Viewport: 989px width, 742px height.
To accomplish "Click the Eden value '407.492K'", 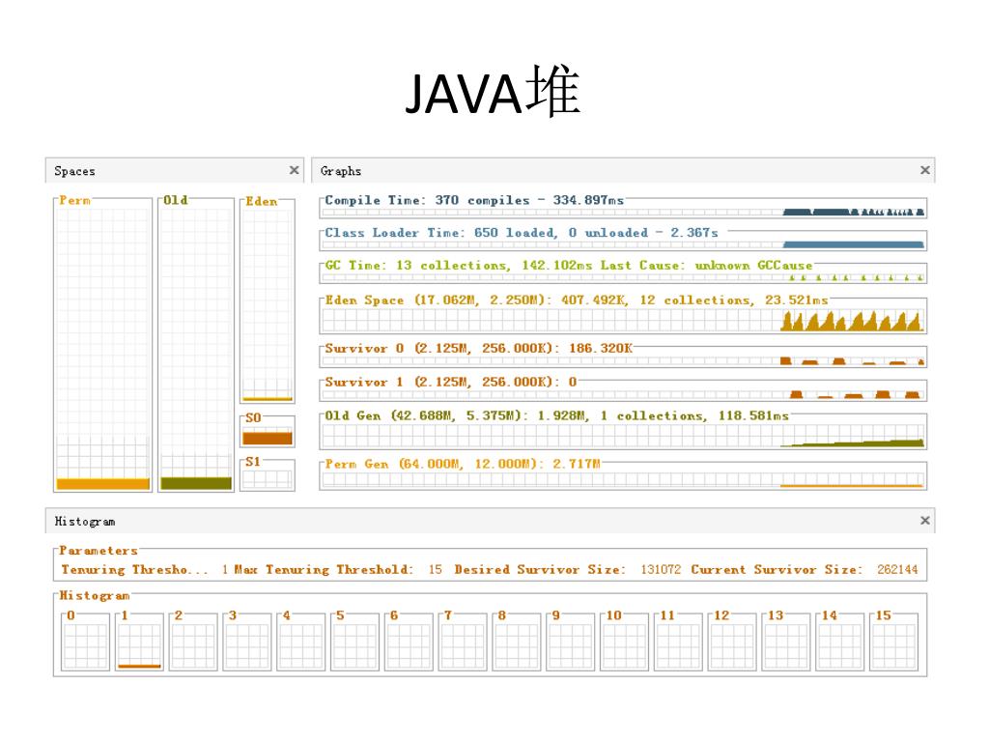I will 594,300.
